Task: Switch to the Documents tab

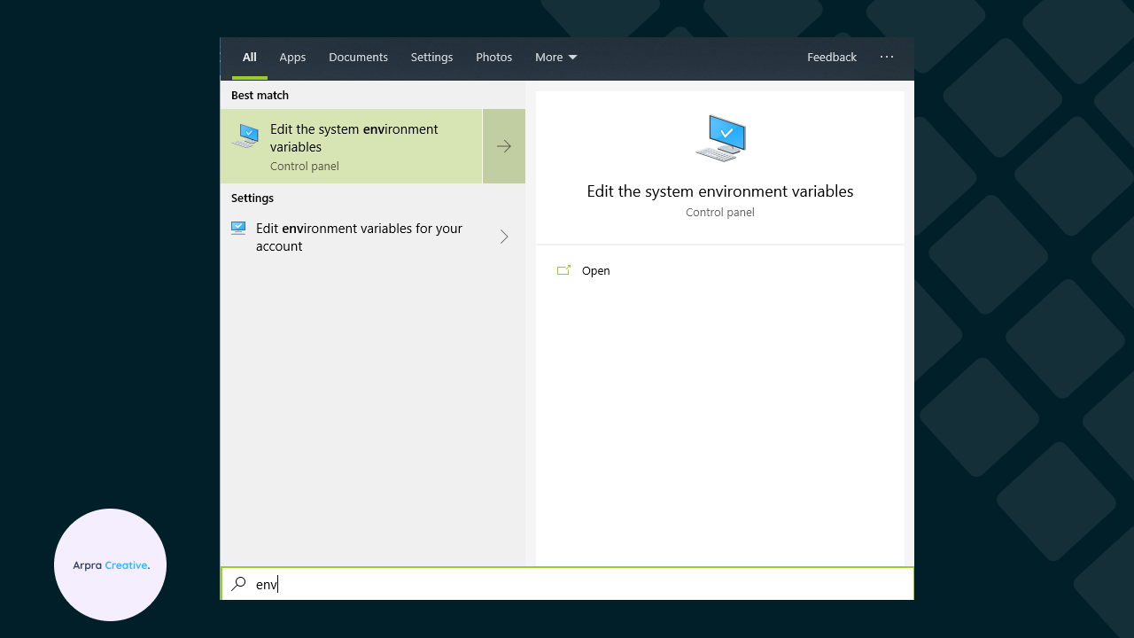Action: click(x=358, y=57)
